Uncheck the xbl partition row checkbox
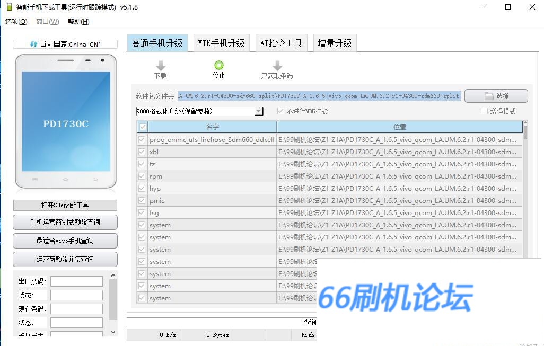Screen dimensions: 544x346 pos(142,152)
